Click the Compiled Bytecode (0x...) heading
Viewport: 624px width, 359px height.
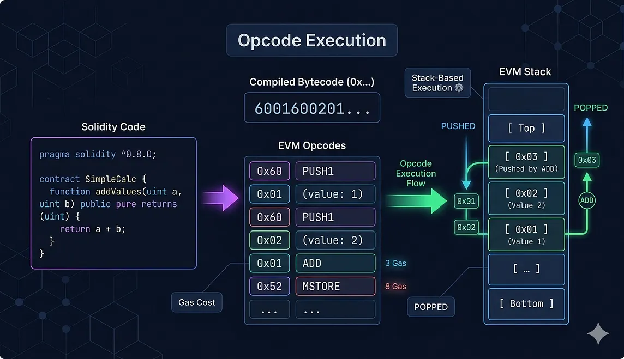click(x=311, y=82)
